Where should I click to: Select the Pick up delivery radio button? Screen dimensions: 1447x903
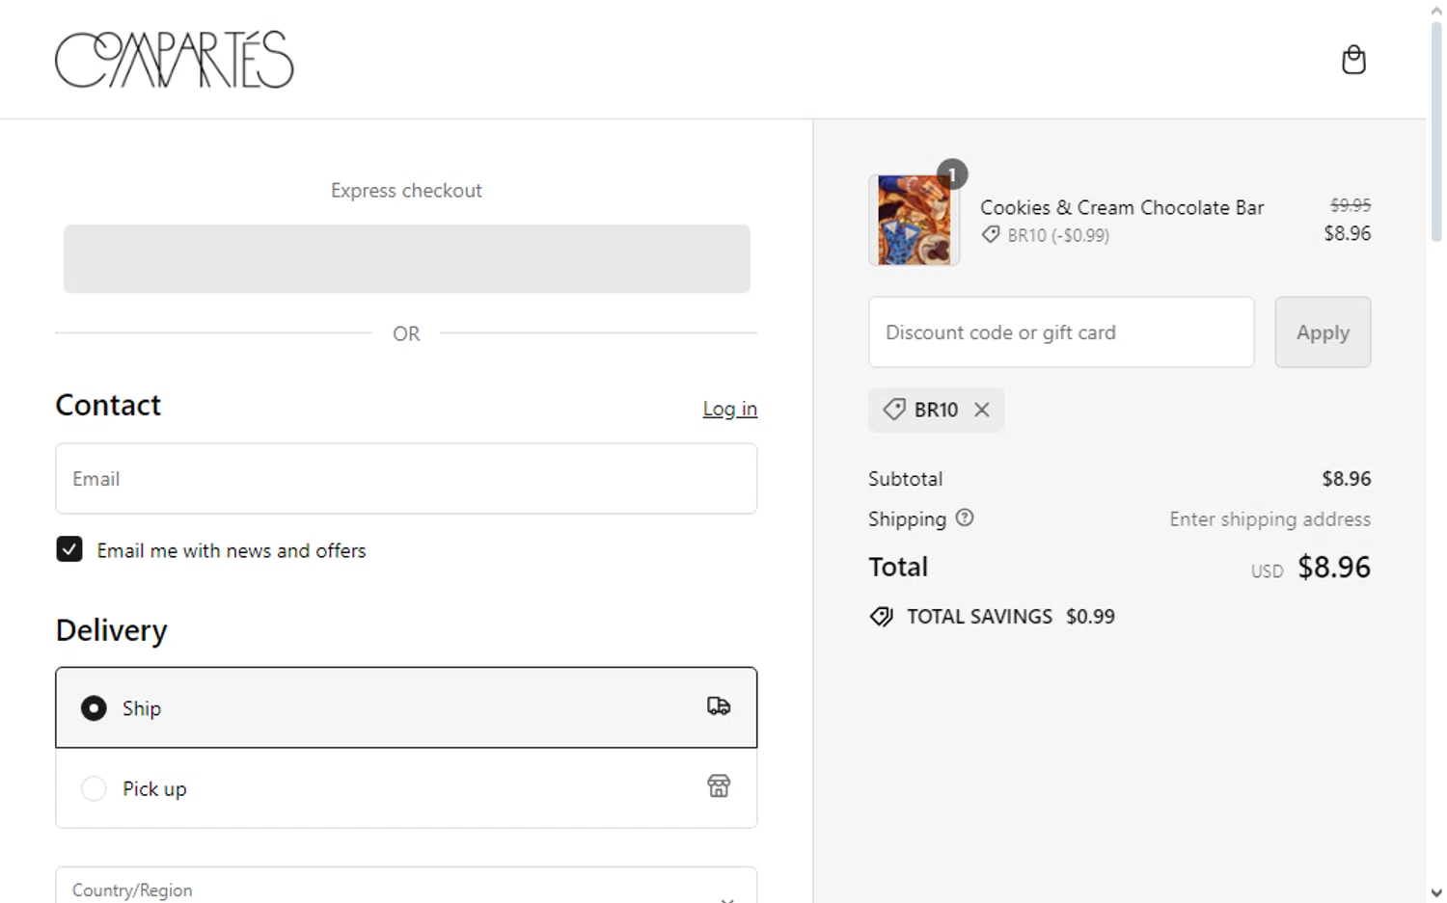pos(94,788)
